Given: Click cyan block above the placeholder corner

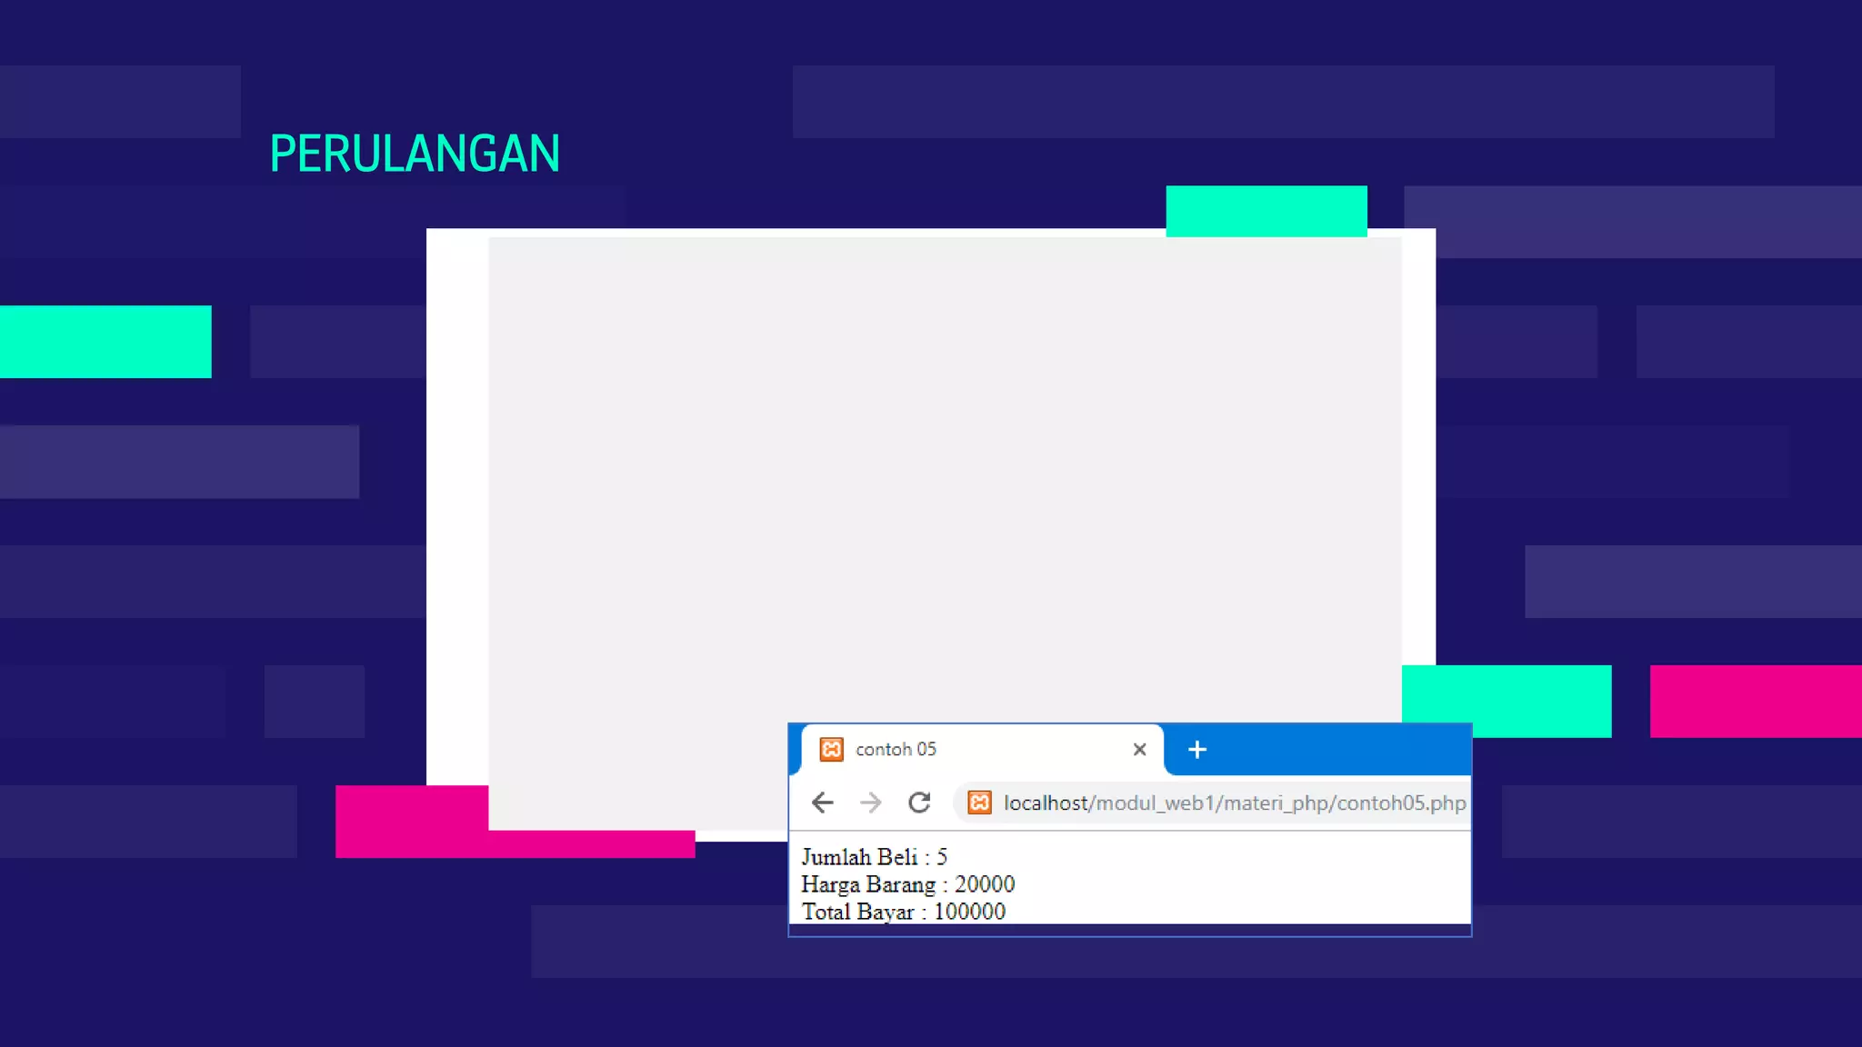Looking at the screenshot, I should [x=1266, y=211].
